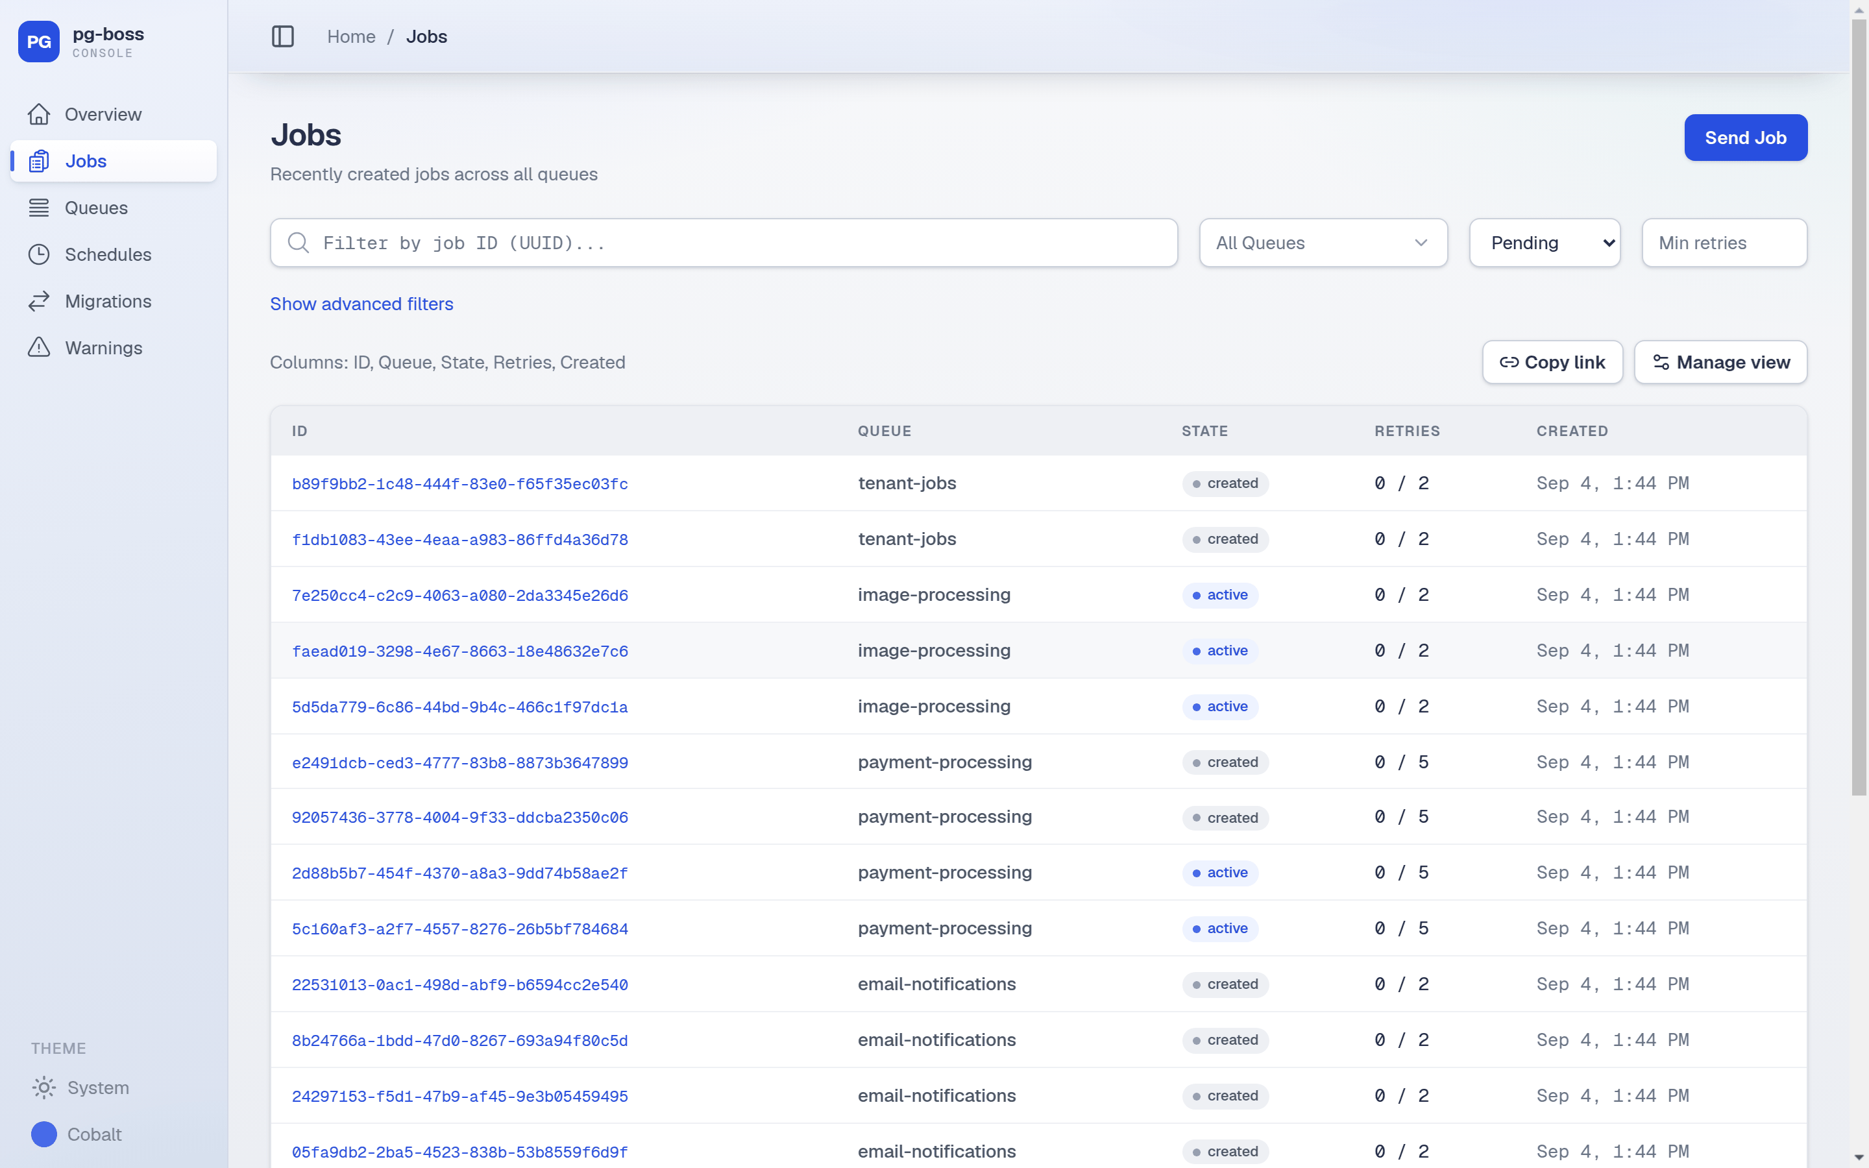
Task: Open the Schedules page
Action: coord(114,254)
